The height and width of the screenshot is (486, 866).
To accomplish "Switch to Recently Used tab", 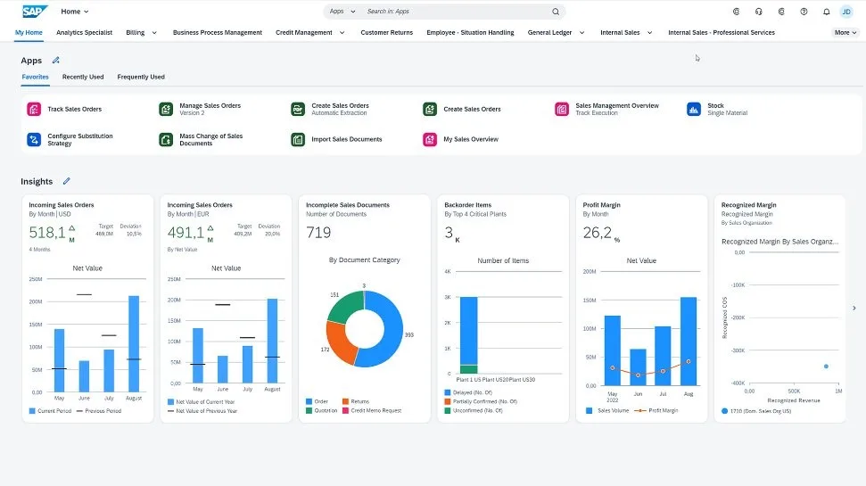I will tap(83, 77).
